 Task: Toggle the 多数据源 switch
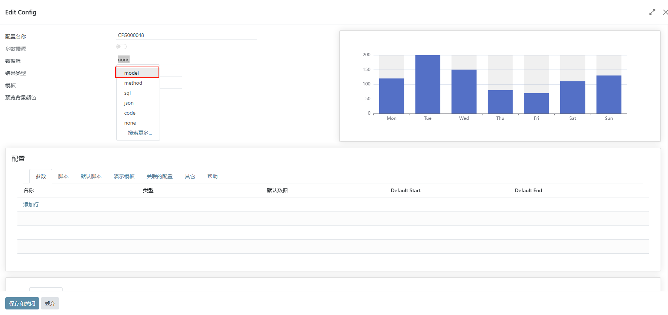121,47
